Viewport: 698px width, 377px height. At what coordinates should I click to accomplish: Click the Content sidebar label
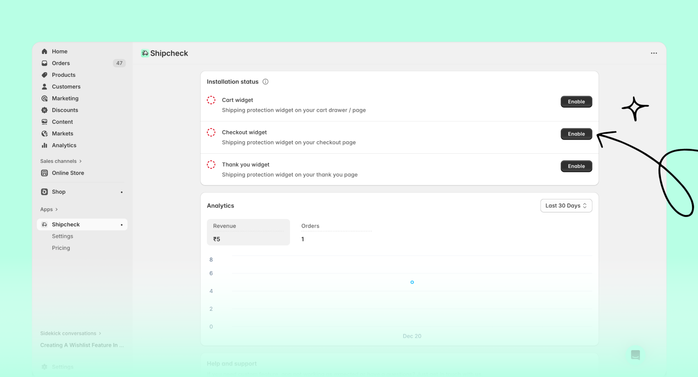[62, 122]
